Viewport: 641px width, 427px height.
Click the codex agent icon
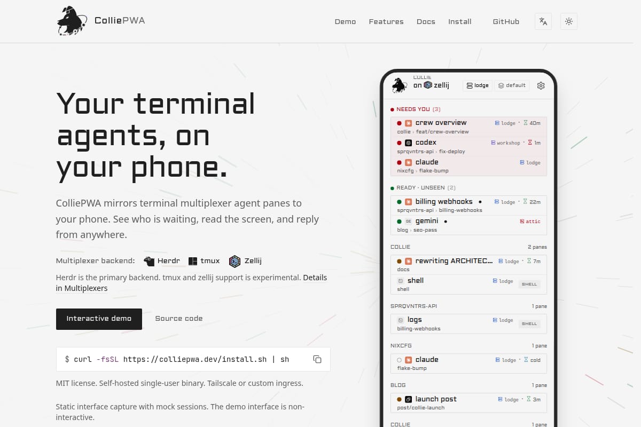pos(409,143)
